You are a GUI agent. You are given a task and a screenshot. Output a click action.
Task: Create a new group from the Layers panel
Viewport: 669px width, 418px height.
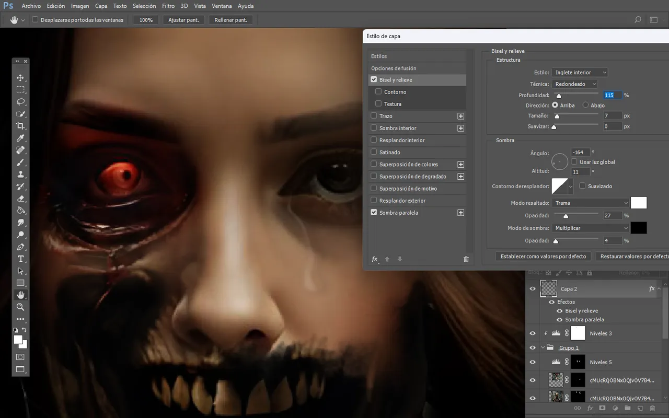click(627, 408)
